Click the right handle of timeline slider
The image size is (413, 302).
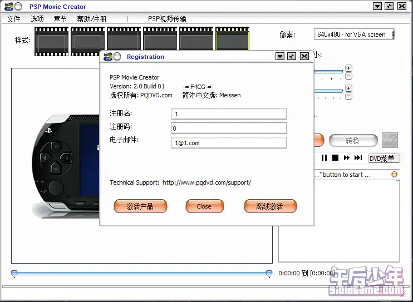click(x=269, y=274)
